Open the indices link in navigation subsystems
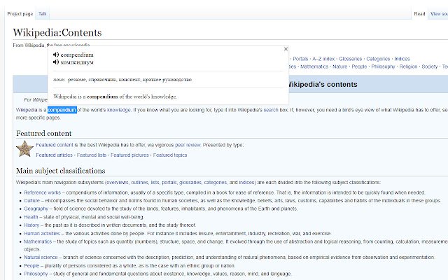The image size is (448, 280). pos(246,183)
